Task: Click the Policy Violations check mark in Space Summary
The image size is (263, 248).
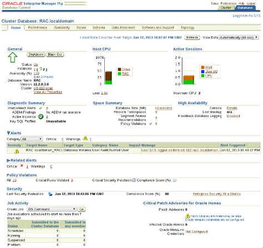Action: [150, 124]
